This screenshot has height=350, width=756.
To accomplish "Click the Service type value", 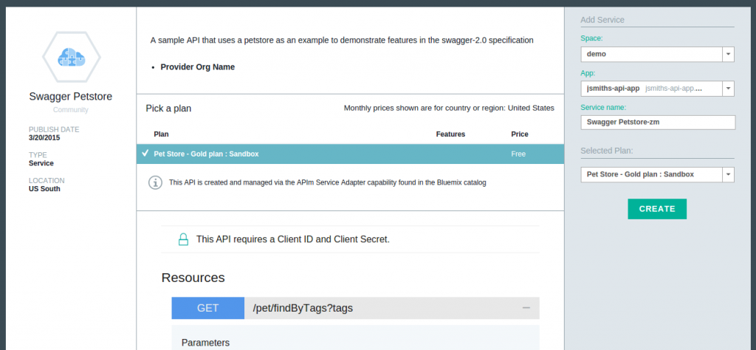I will coord(41,163).
